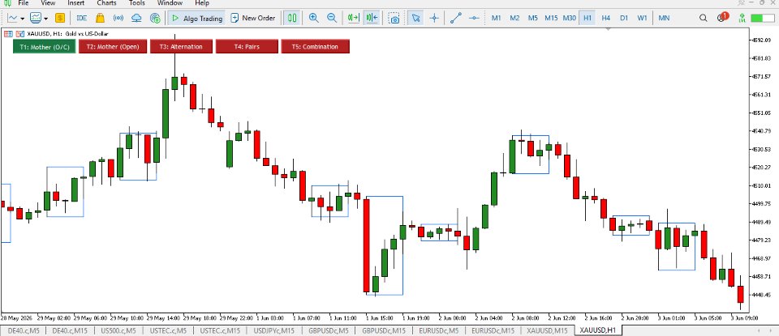Image resolution: width=779 pixels, height=336 pixels.
Task: Click the T4: Pairs button
Action: pos(247,47)
